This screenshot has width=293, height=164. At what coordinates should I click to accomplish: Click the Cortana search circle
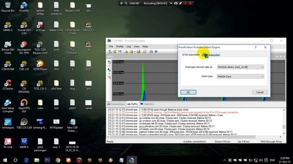pyautogui.click(x=16, y=160)
